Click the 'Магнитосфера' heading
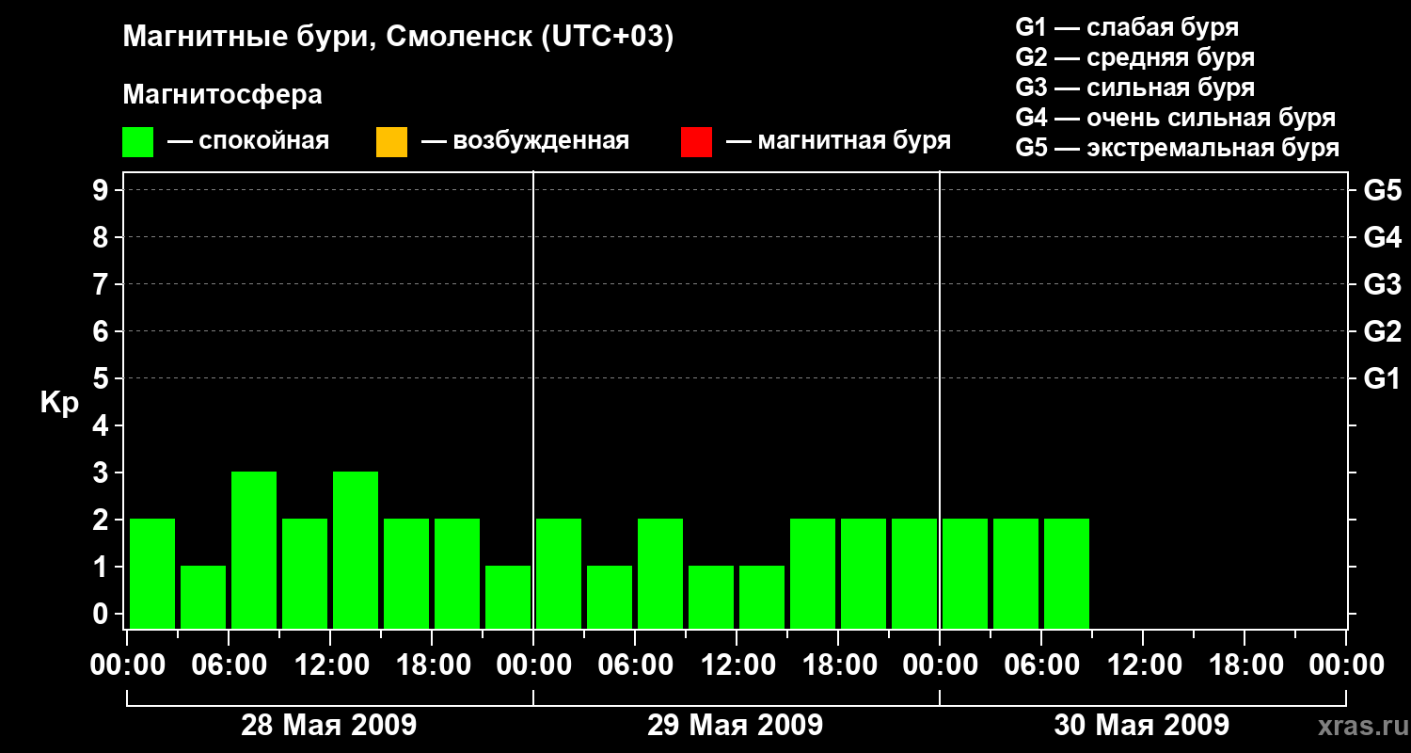1411x753 pixels. pos(223,95)
